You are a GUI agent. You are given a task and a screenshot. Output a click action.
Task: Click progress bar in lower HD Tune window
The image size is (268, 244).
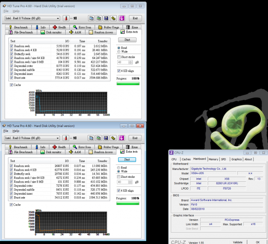(x=128, y=203)
